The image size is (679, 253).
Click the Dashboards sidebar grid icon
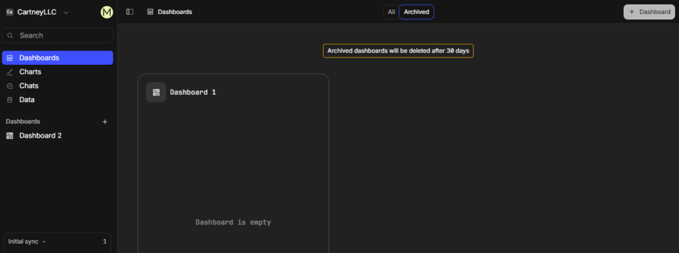(x=10, y=58)
